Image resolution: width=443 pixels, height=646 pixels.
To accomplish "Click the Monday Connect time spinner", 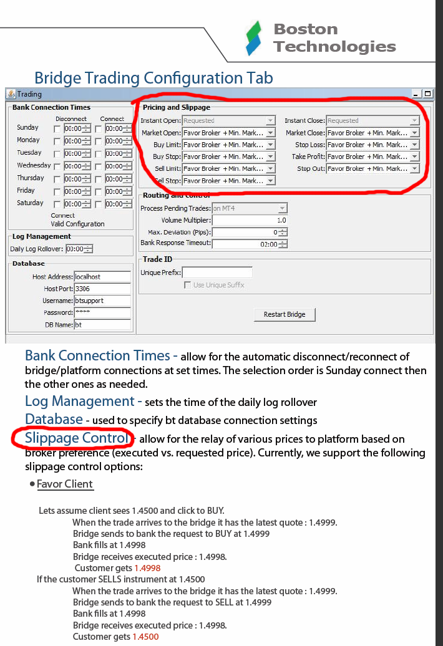I will click(x=119, y=142).
